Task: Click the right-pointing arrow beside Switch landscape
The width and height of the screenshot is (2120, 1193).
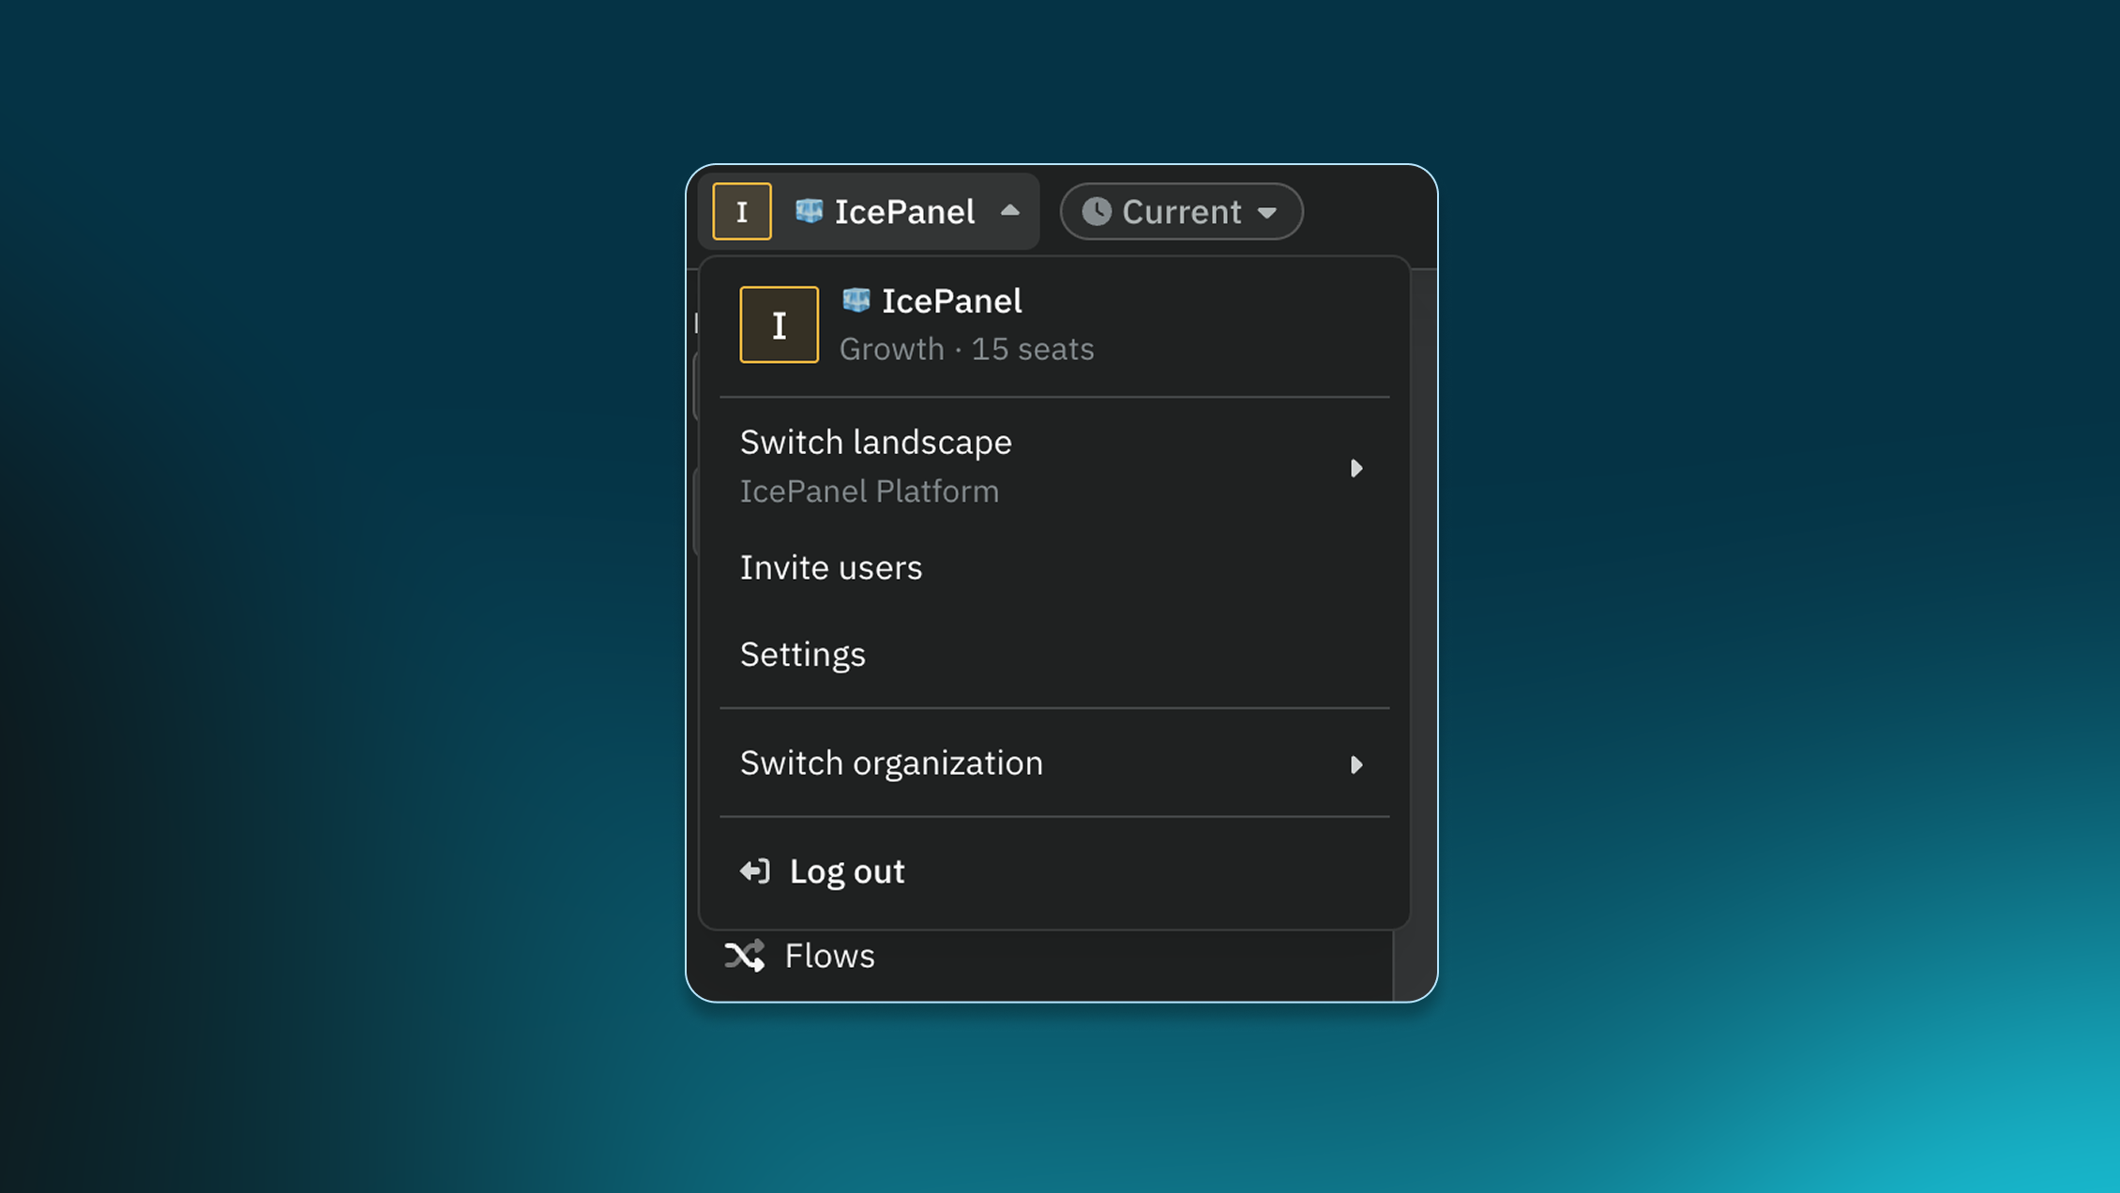Action: (x=1357, y=467)
